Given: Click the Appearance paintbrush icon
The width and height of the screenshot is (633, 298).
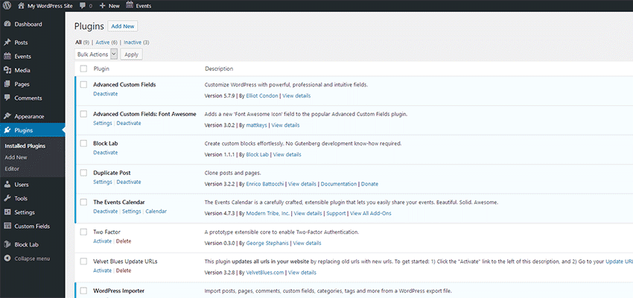Looking at the screenshot, I should click(x=7, y=116).
